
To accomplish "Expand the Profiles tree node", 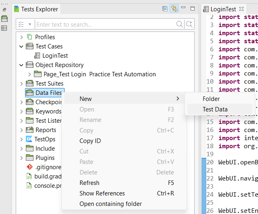I will pos(21,37).
